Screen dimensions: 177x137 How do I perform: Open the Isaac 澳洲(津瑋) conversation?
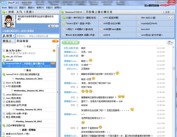coord(29,98)
